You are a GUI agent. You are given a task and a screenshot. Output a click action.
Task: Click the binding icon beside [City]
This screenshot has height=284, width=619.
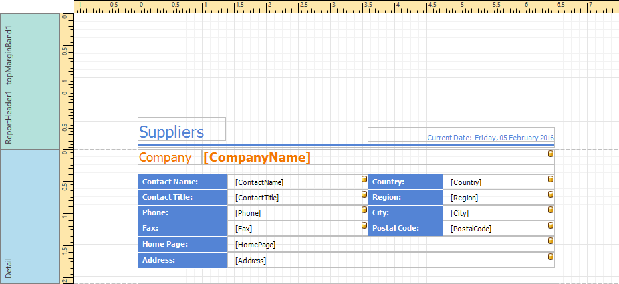click(551, 210)
